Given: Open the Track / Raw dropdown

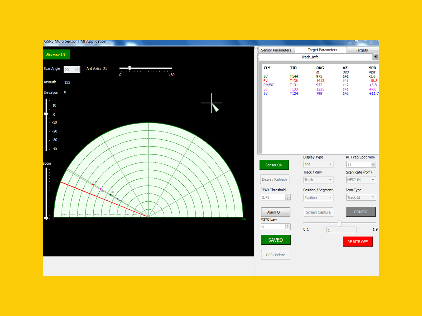Looking at the screenshot, I should point(318,180).
